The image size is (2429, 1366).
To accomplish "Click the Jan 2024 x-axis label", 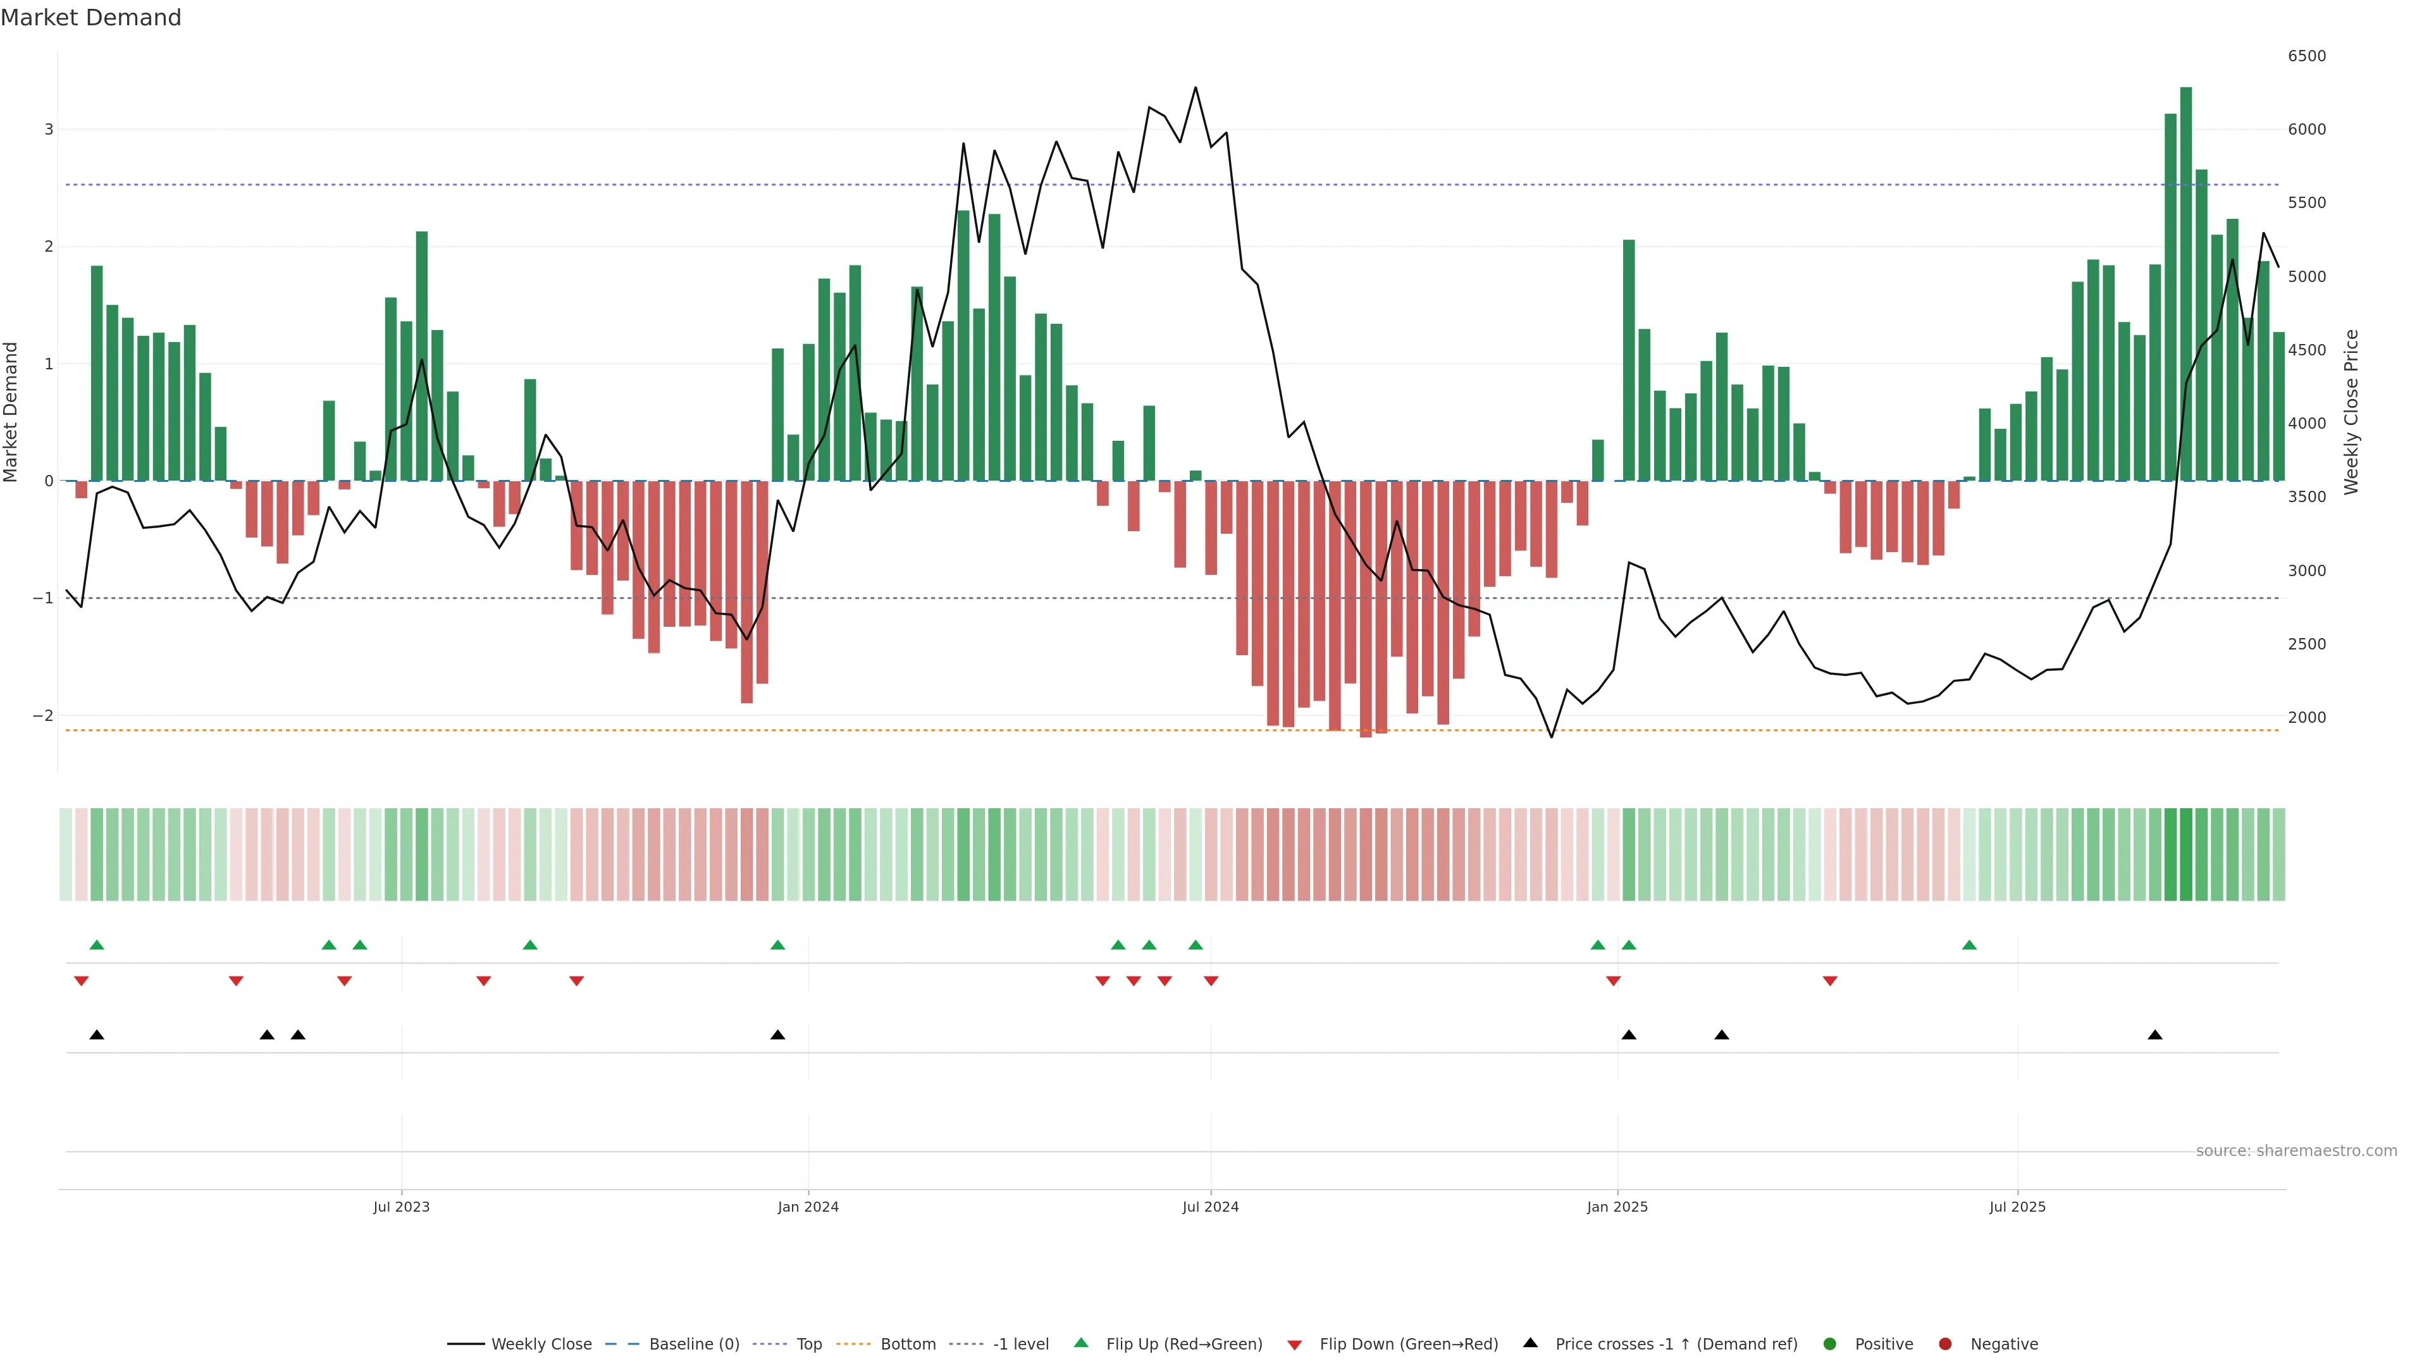I will (x=808, y=1207).
